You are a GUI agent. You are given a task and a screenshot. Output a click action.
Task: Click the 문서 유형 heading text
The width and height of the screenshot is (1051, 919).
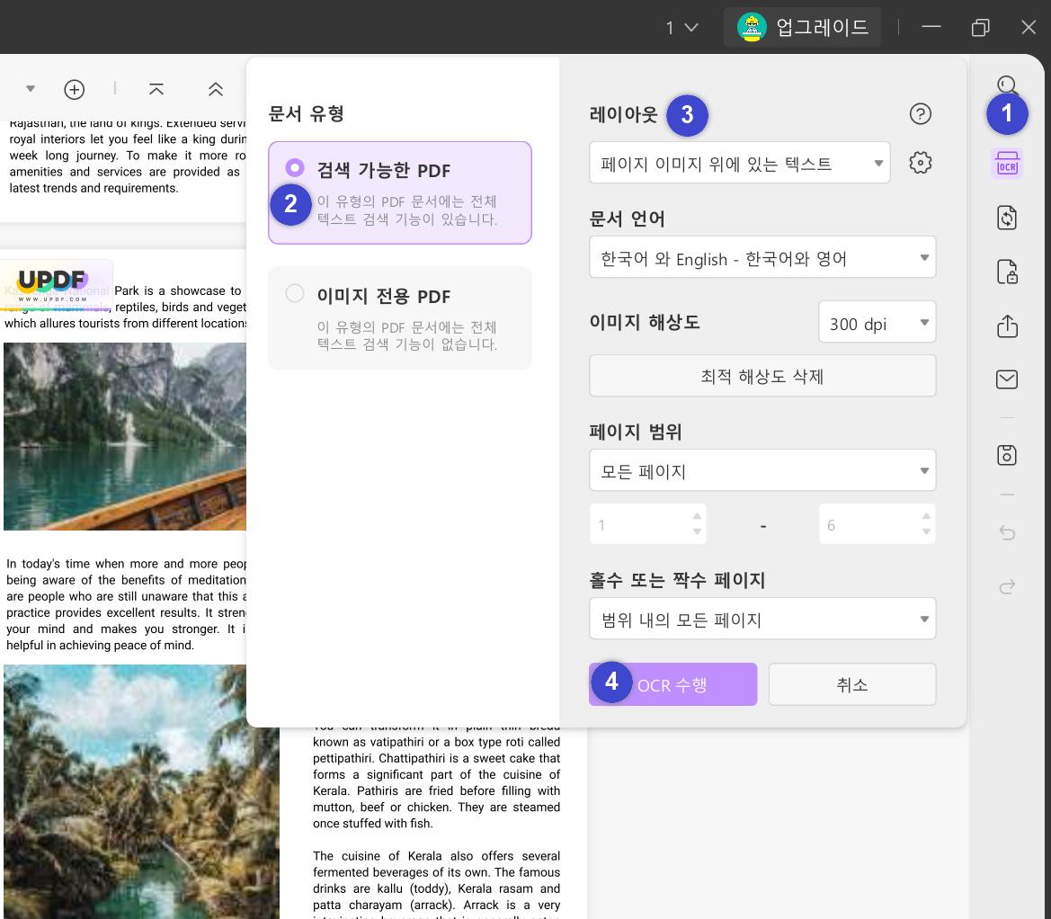pyautogui.click(x=306, y=113)
